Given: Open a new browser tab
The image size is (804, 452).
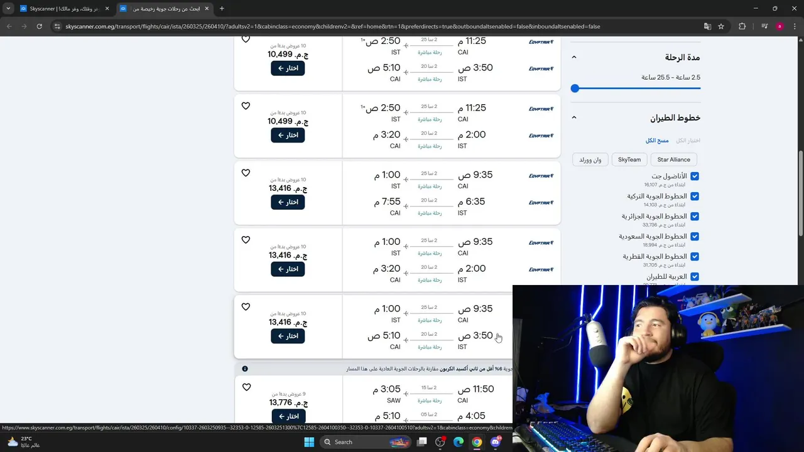Looking at the screenshot, I should (x=222, y=9).
